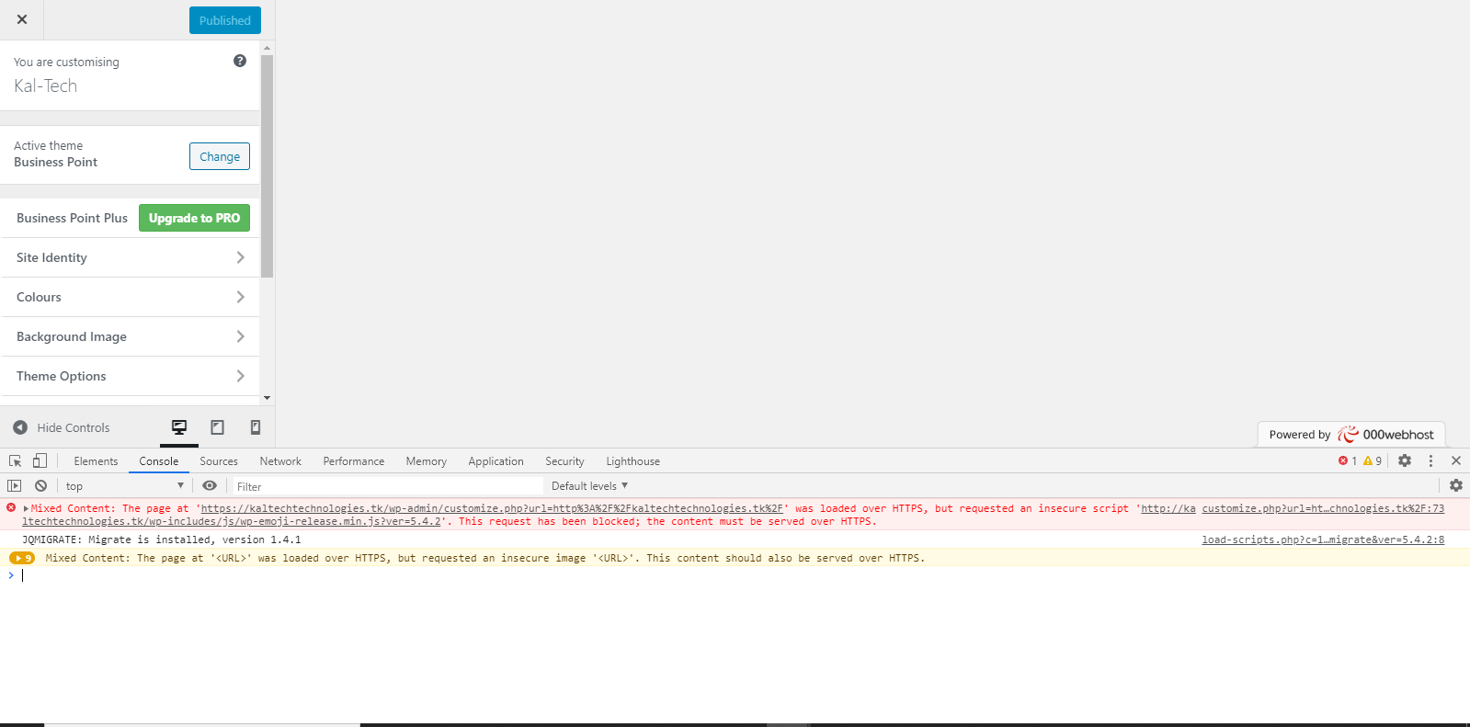Viewport: 1470px width, 727px height.
Task: Expand the Colours section
Action: (x=131, y=297)
